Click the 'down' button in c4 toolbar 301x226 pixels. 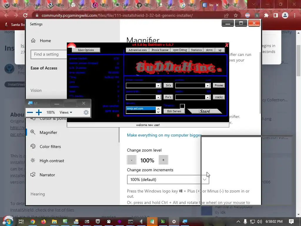click(x=209, y=50)
